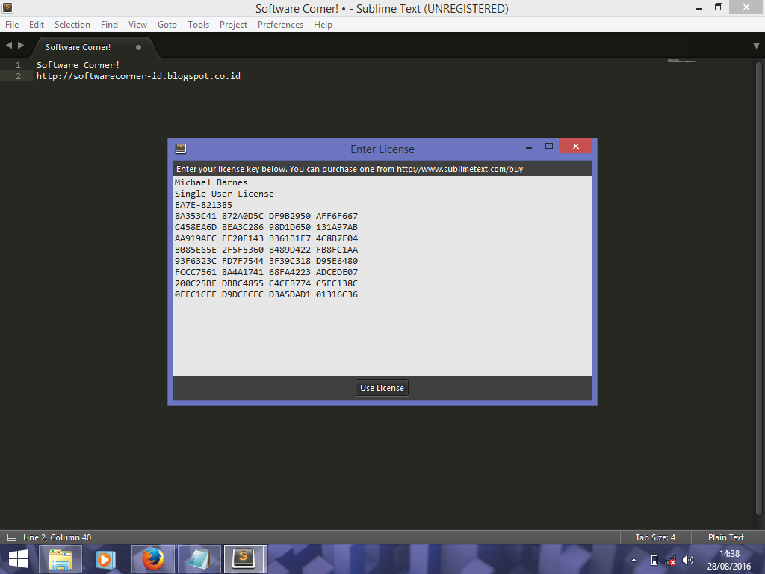
Task: Maximize the Enter License dialog
Action: click(x=549, y=146)
